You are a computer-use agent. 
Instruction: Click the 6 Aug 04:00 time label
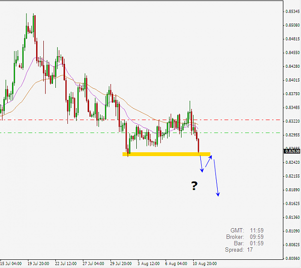tap(176, 264)
